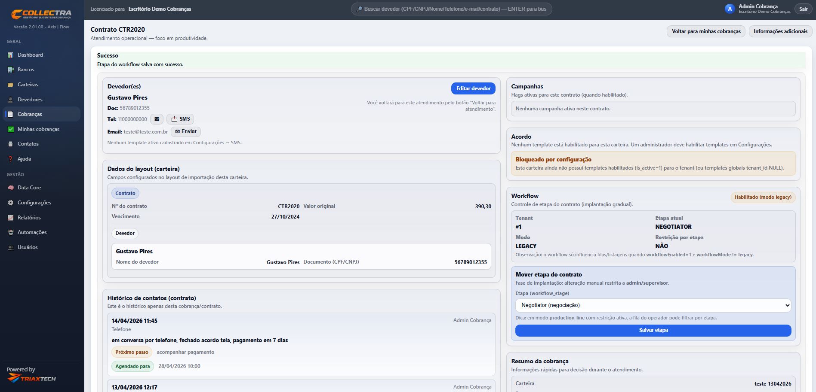Open the Carteiras menu item
This screenshot has height=392, width=816.
click(41, 85)
